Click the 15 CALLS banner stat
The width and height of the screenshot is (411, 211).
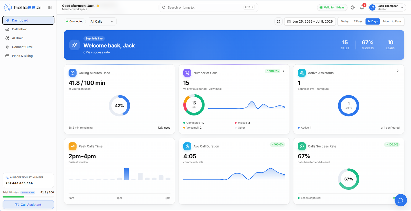345,45
